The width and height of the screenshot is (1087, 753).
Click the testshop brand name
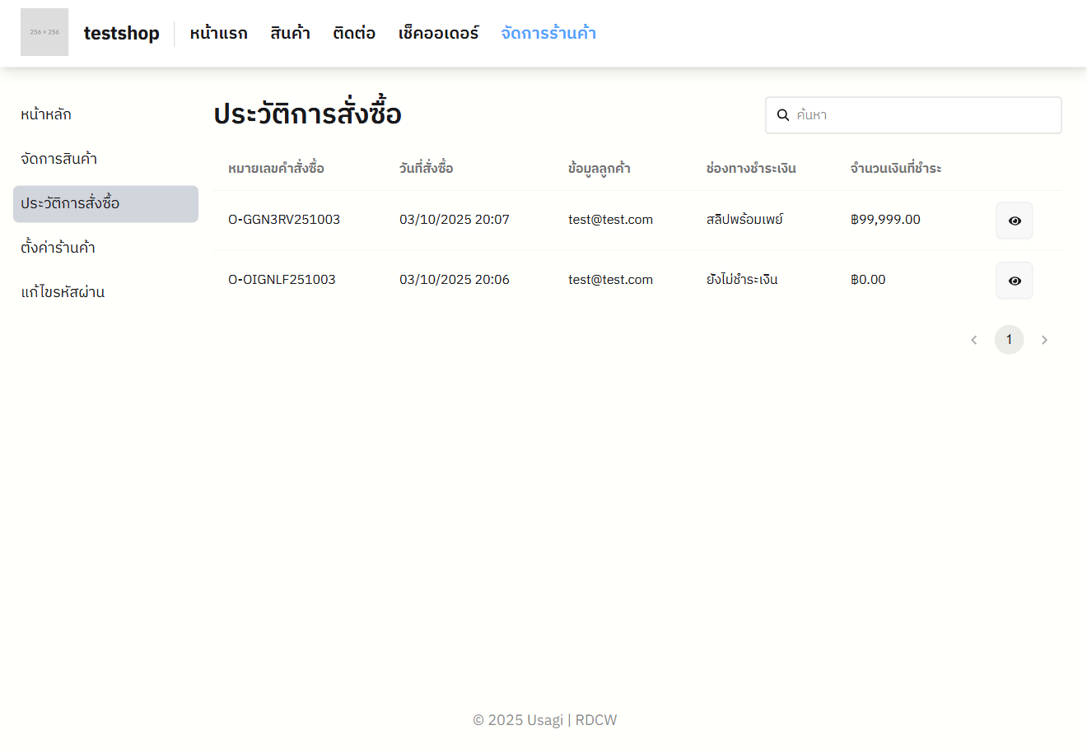(x=121, y=33)
